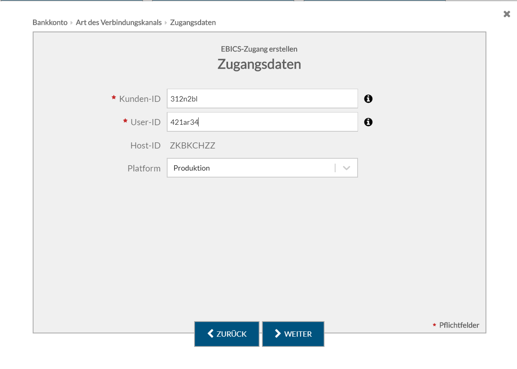Image resolution: width=517 pixels, height=369 pixels.
Task: Close the dialog with the X icon
Action: tap(507, 14)
